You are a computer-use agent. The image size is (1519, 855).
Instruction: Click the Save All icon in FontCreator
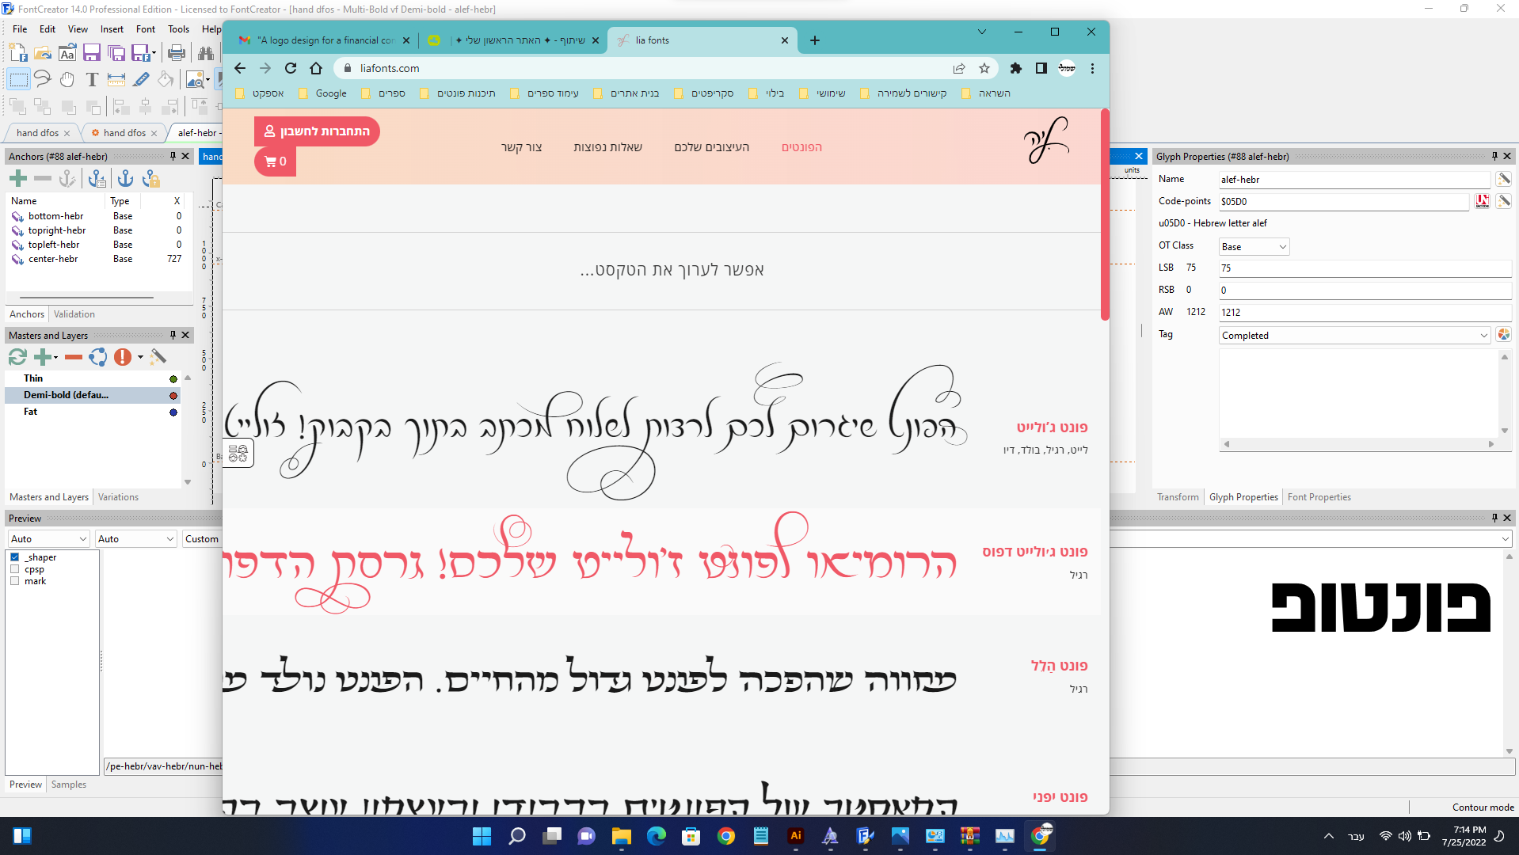pos(116,53)
